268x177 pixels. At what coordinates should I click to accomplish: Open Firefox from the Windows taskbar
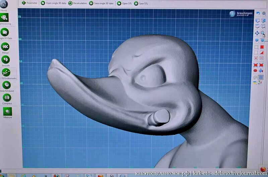pos(56,175)
